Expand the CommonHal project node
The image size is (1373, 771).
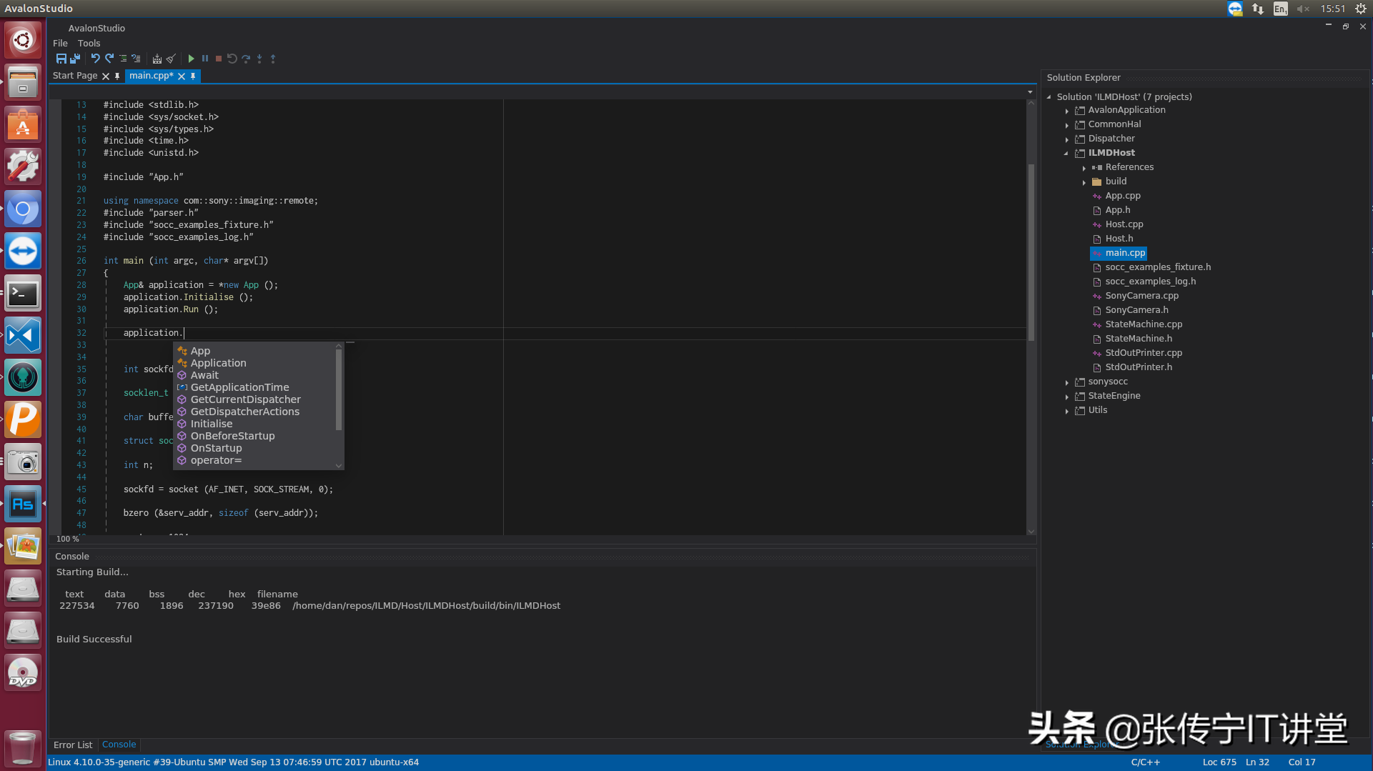coord(1067,125)
